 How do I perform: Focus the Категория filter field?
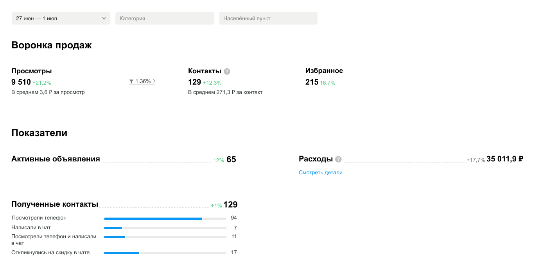(164, 18)
